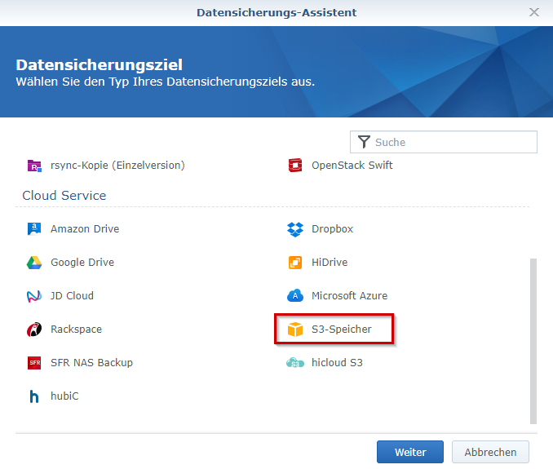Click the Microsoft Azure icon

coord(295,296)
